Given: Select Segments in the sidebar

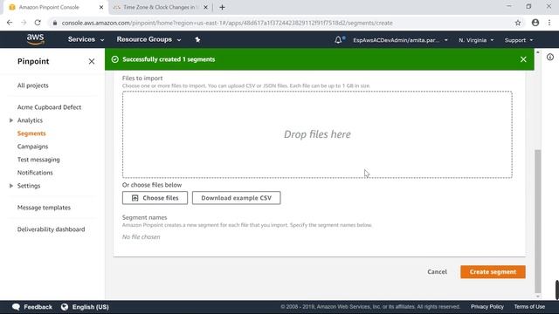Looking at the screenshot, I should 31,133.
